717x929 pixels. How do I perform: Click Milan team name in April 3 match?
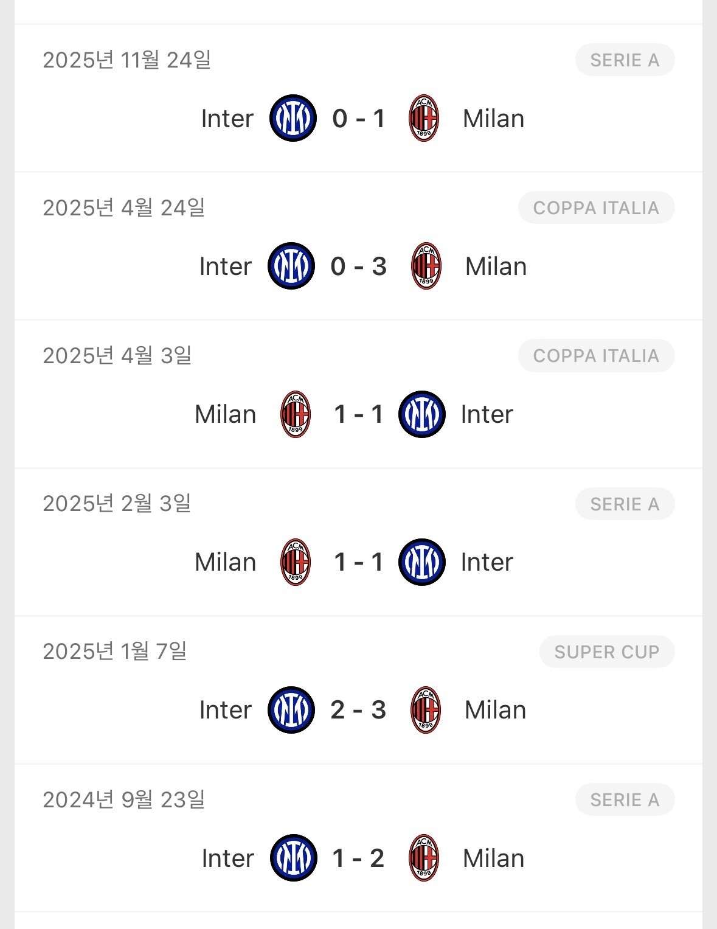[x=225, y=414]
